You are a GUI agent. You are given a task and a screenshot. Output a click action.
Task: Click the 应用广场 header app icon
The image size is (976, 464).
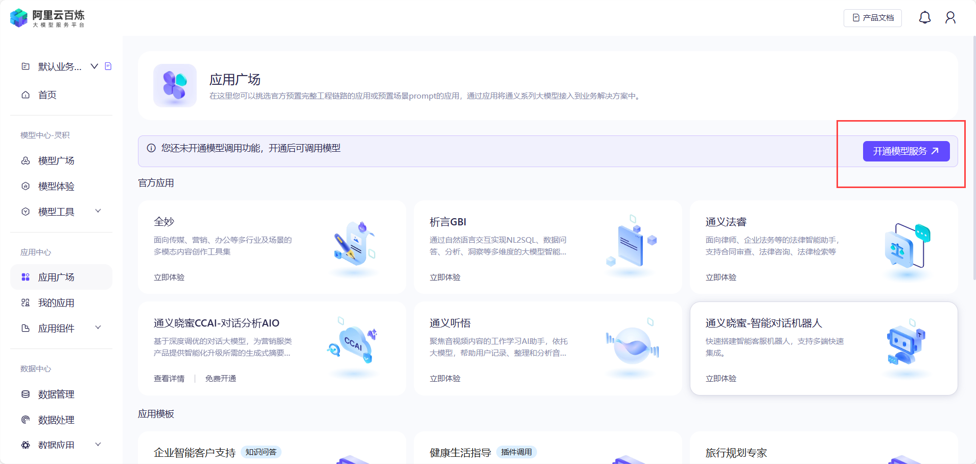point(175,85)
